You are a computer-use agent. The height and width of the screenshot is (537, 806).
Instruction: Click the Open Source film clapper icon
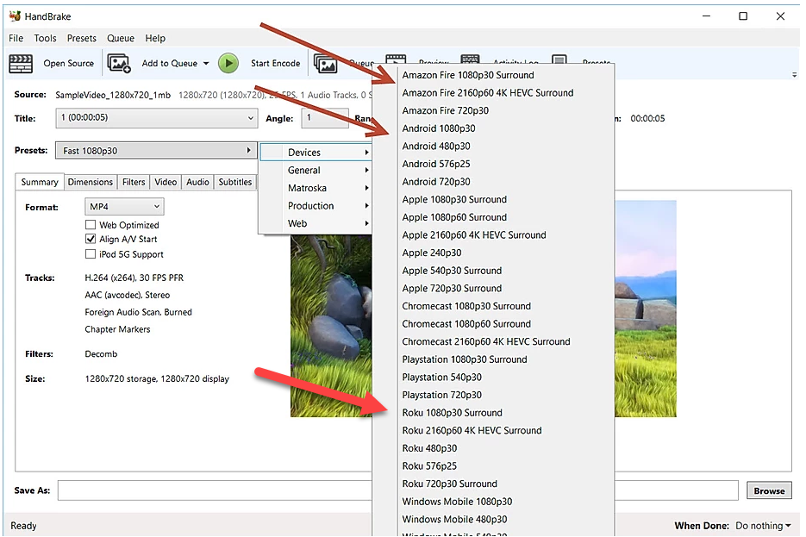[21, 64]
